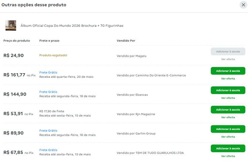The width and height of the screenshot is (248, 168).
Task: Click the TEM DE TUDO GUARULHOS row's delivery date text
Action: coord(65,155)
